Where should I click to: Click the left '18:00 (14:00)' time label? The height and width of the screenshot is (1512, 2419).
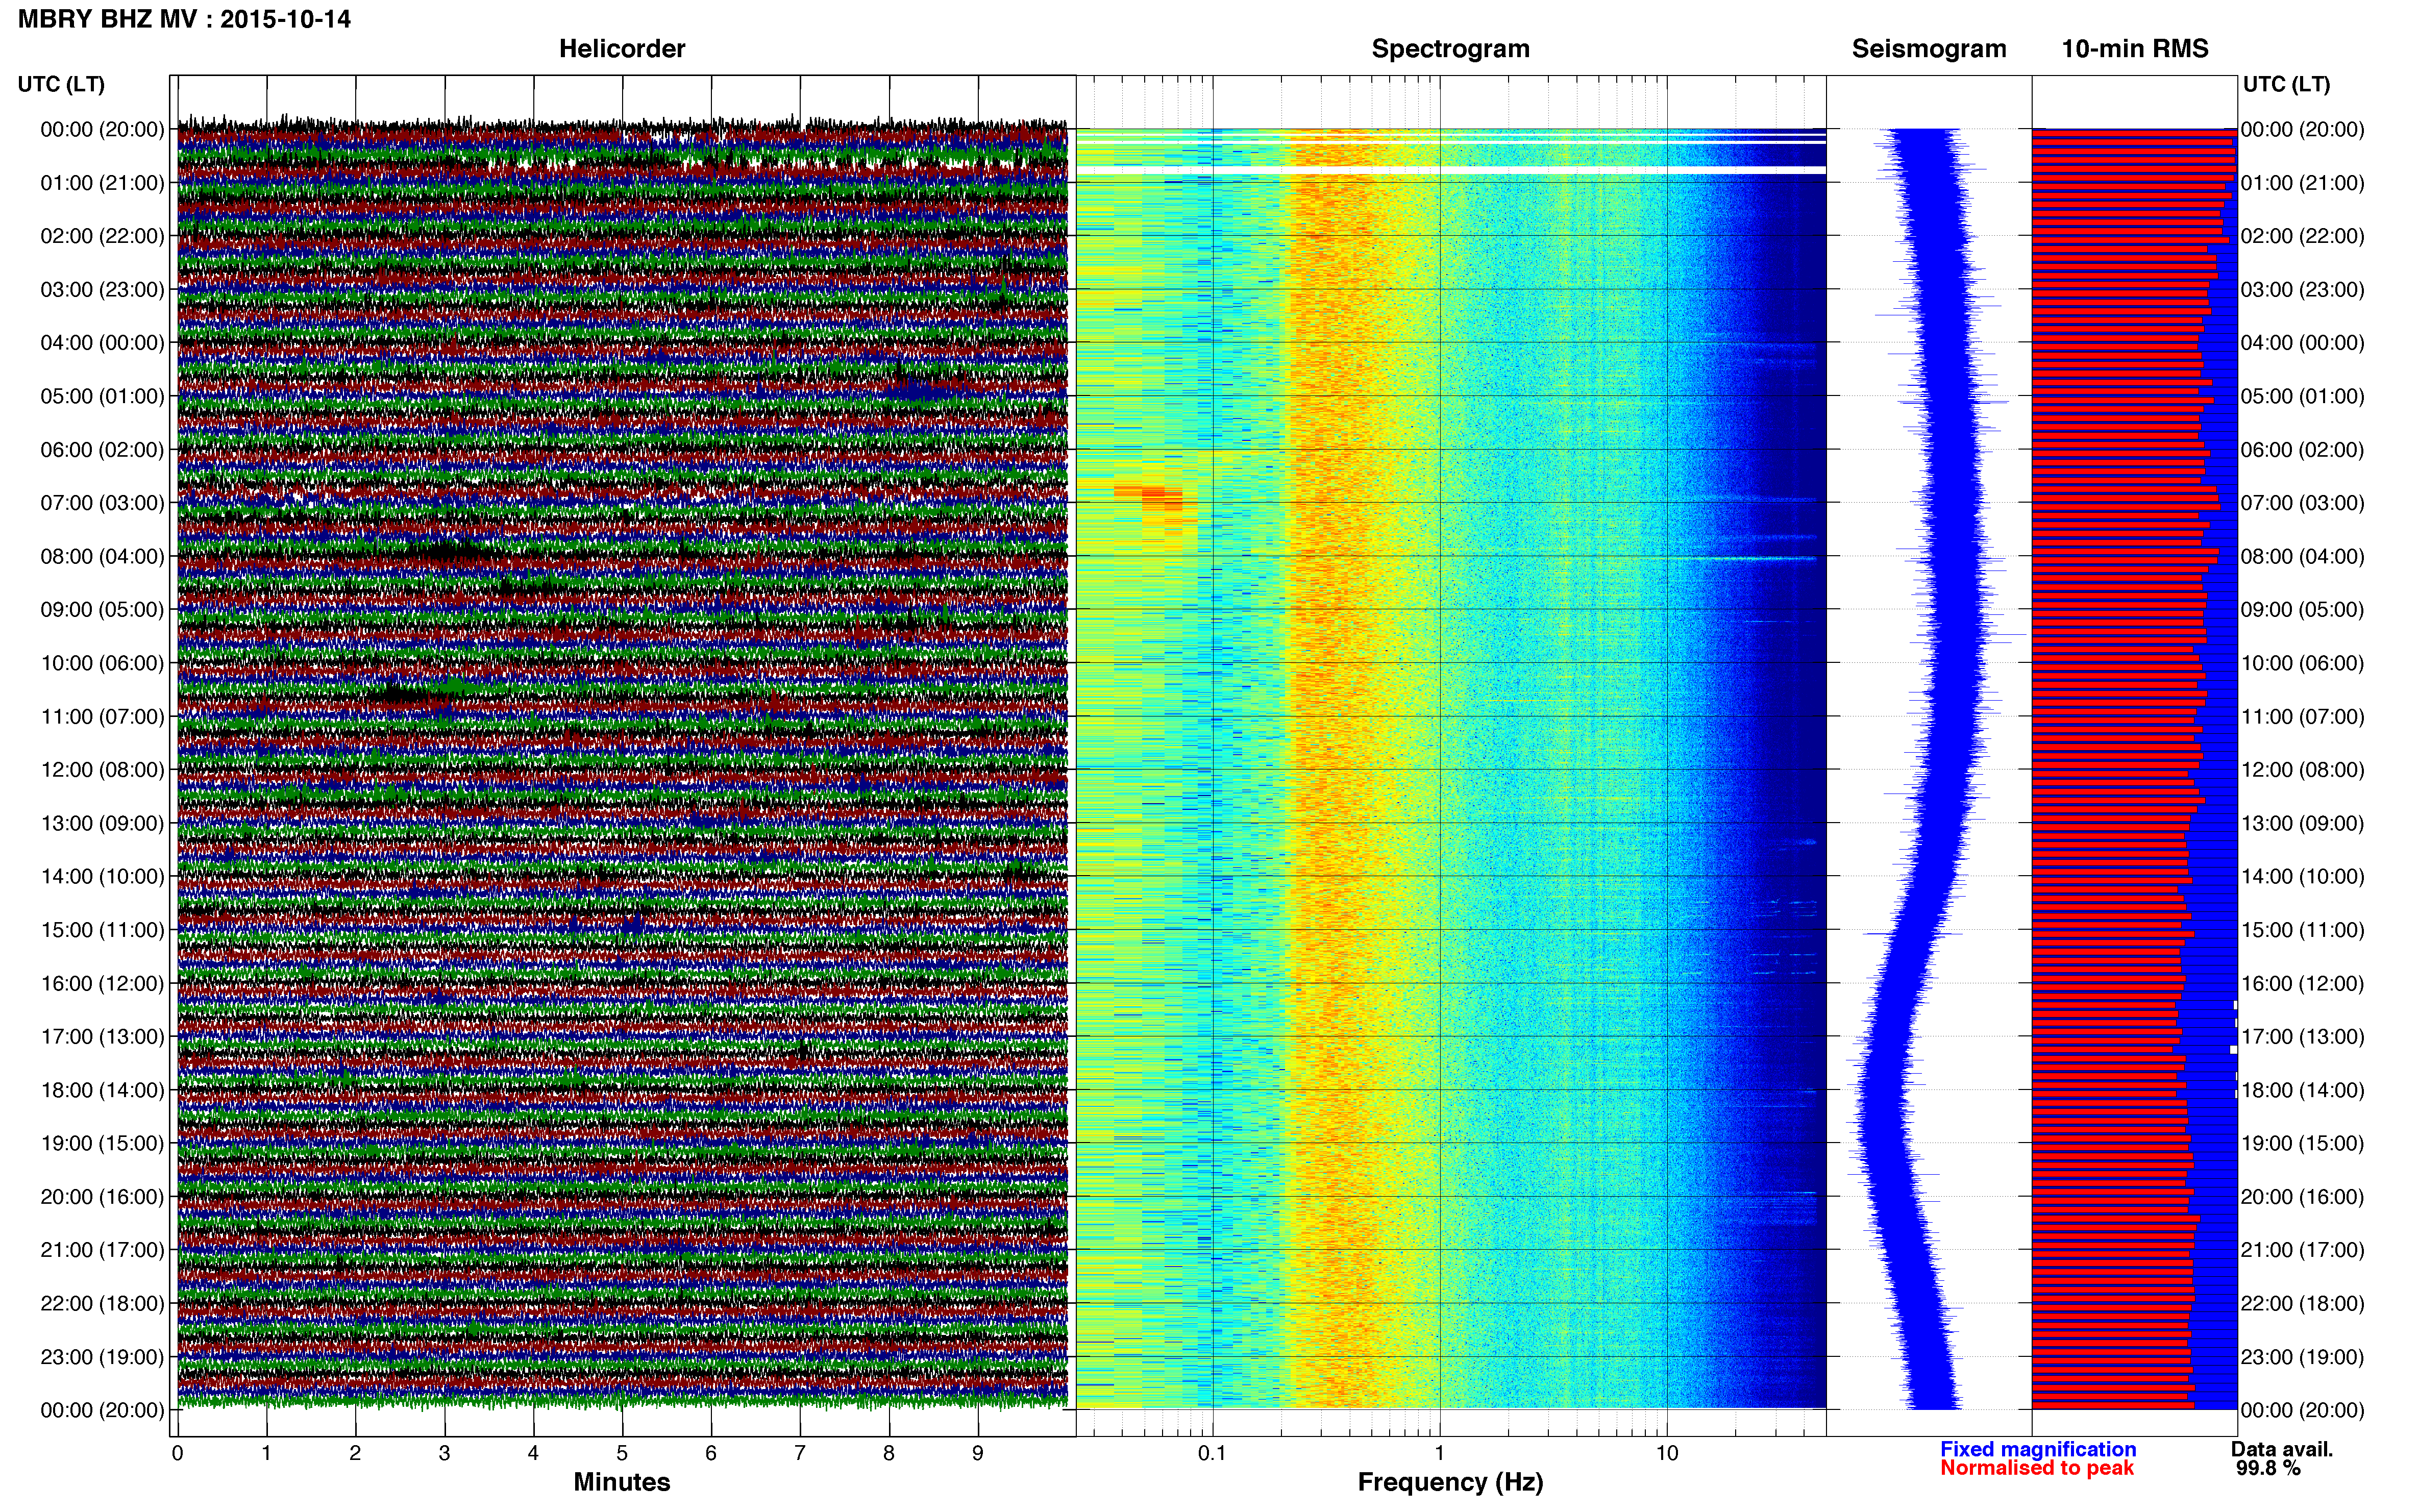point(102,1090)
